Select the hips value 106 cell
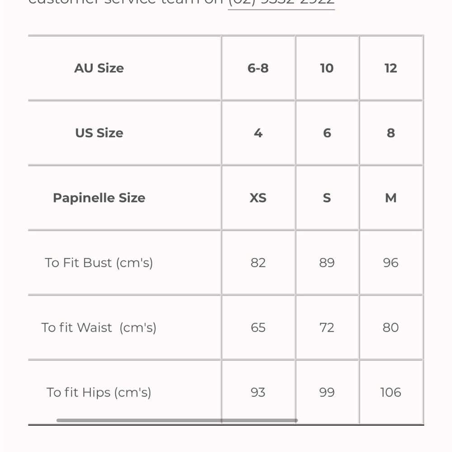This screenshot has width=452, height=452. click(x=391, y=392)
